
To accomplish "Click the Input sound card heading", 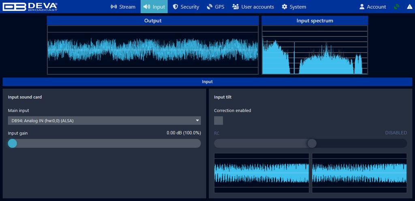I will click(25, 97).
